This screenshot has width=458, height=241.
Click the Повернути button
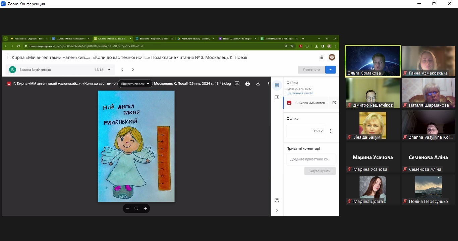point(311,70)
